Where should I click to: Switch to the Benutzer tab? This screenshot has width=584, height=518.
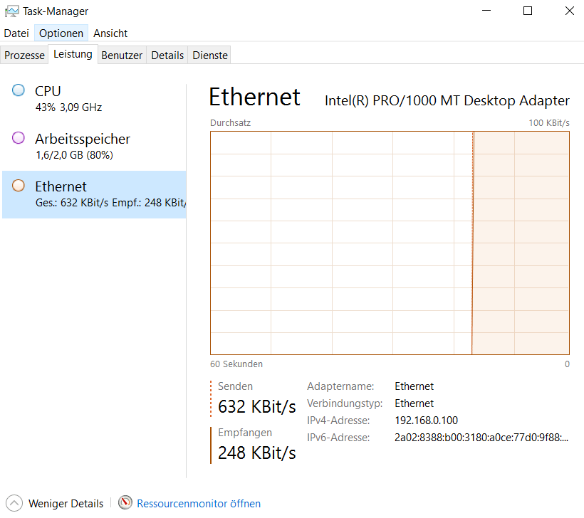pos(122,55)
